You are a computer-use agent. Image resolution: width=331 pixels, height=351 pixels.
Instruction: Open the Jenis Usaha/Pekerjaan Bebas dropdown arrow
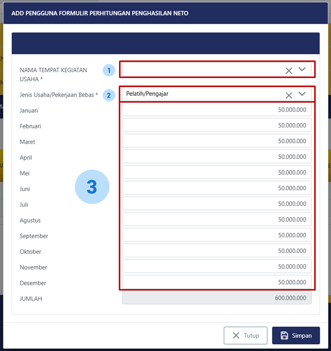pyautogui.click(x=302, y=94)
